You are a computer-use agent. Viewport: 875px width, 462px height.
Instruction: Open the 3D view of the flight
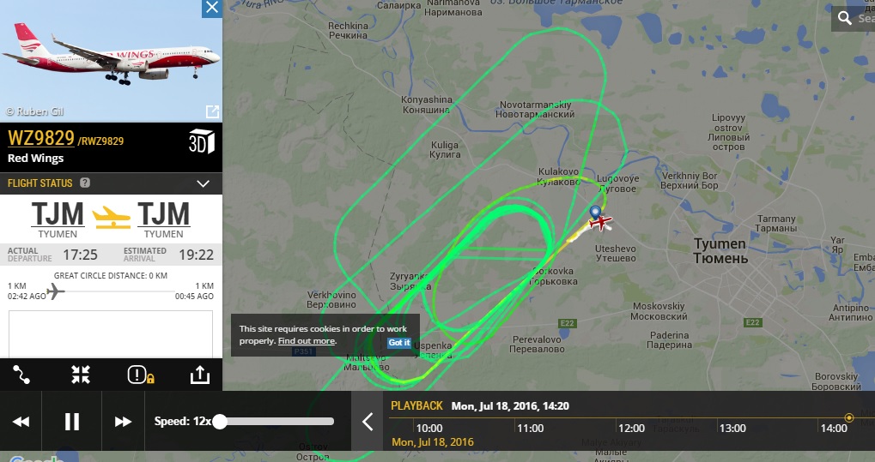pyautogui.click(x=201, y=141)
